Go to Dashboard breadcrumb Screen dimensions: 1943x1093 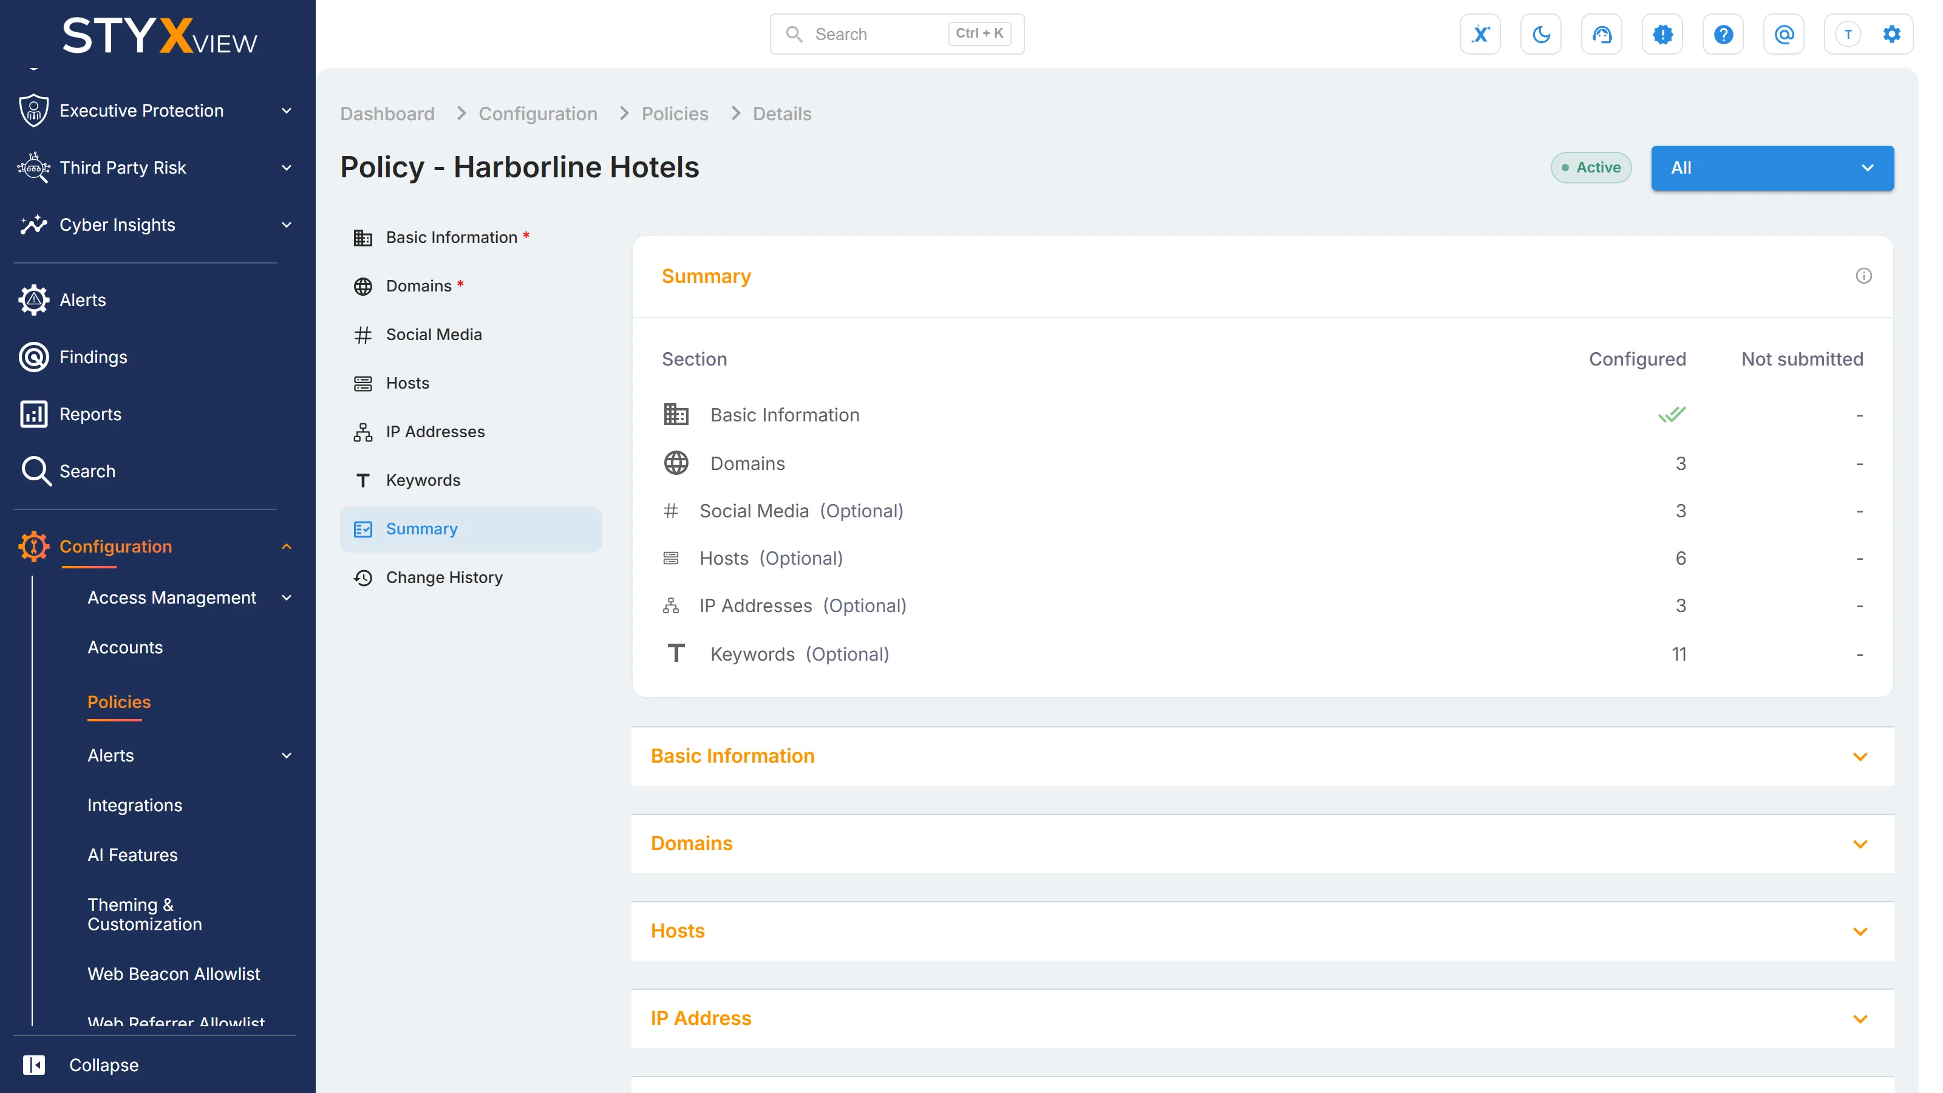(x=387, y=114)
